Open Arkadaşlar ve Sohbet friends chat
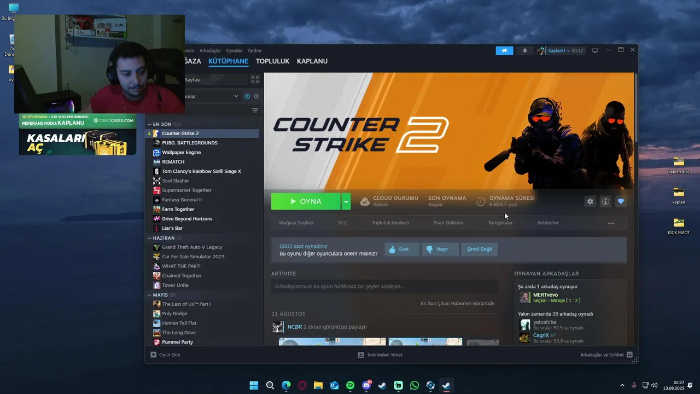Viewport: 700px width, 394px height. 606,355
